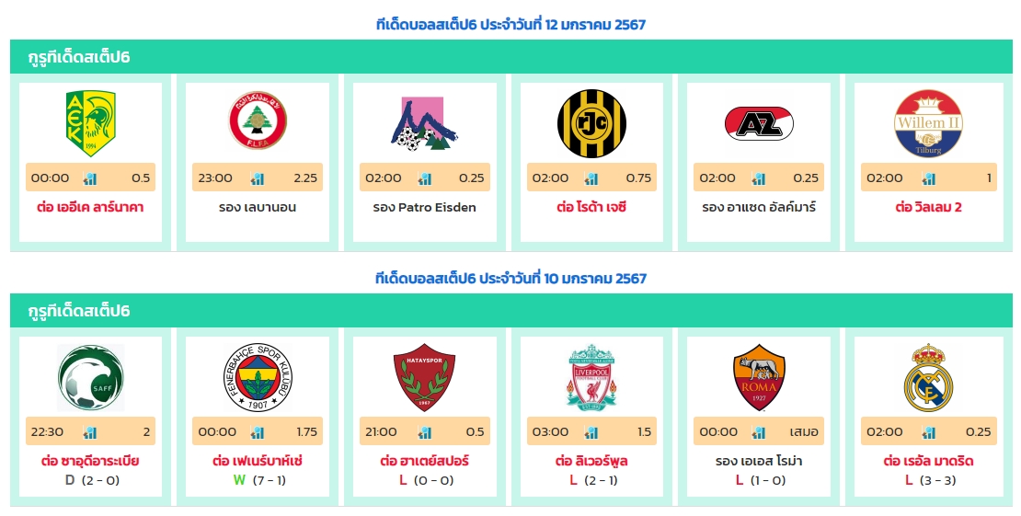The image size is (1021, 516).
Task: Click the Fenerbahçe club crest
Action: tap(258, 377)
